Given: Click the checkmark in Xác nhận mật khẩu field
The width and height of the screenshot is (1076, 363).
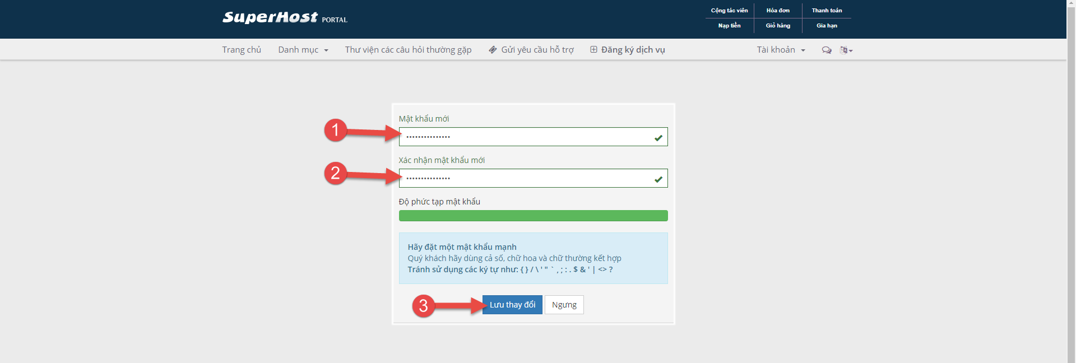Looking at the screenshot, I should click(658, 179).
